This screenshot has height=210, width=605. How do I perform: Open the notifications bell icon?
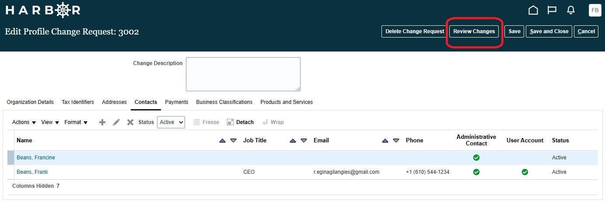[570, 10]
